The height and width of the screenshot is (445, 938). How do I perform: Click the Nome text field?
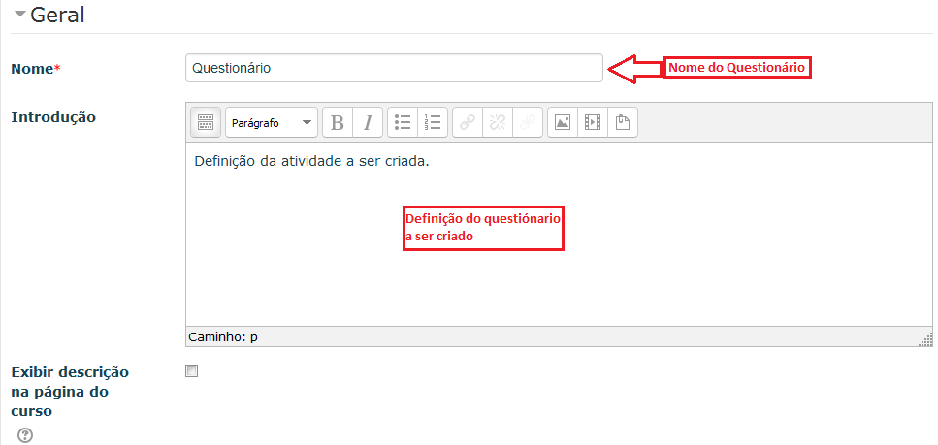tap(393, 68)
